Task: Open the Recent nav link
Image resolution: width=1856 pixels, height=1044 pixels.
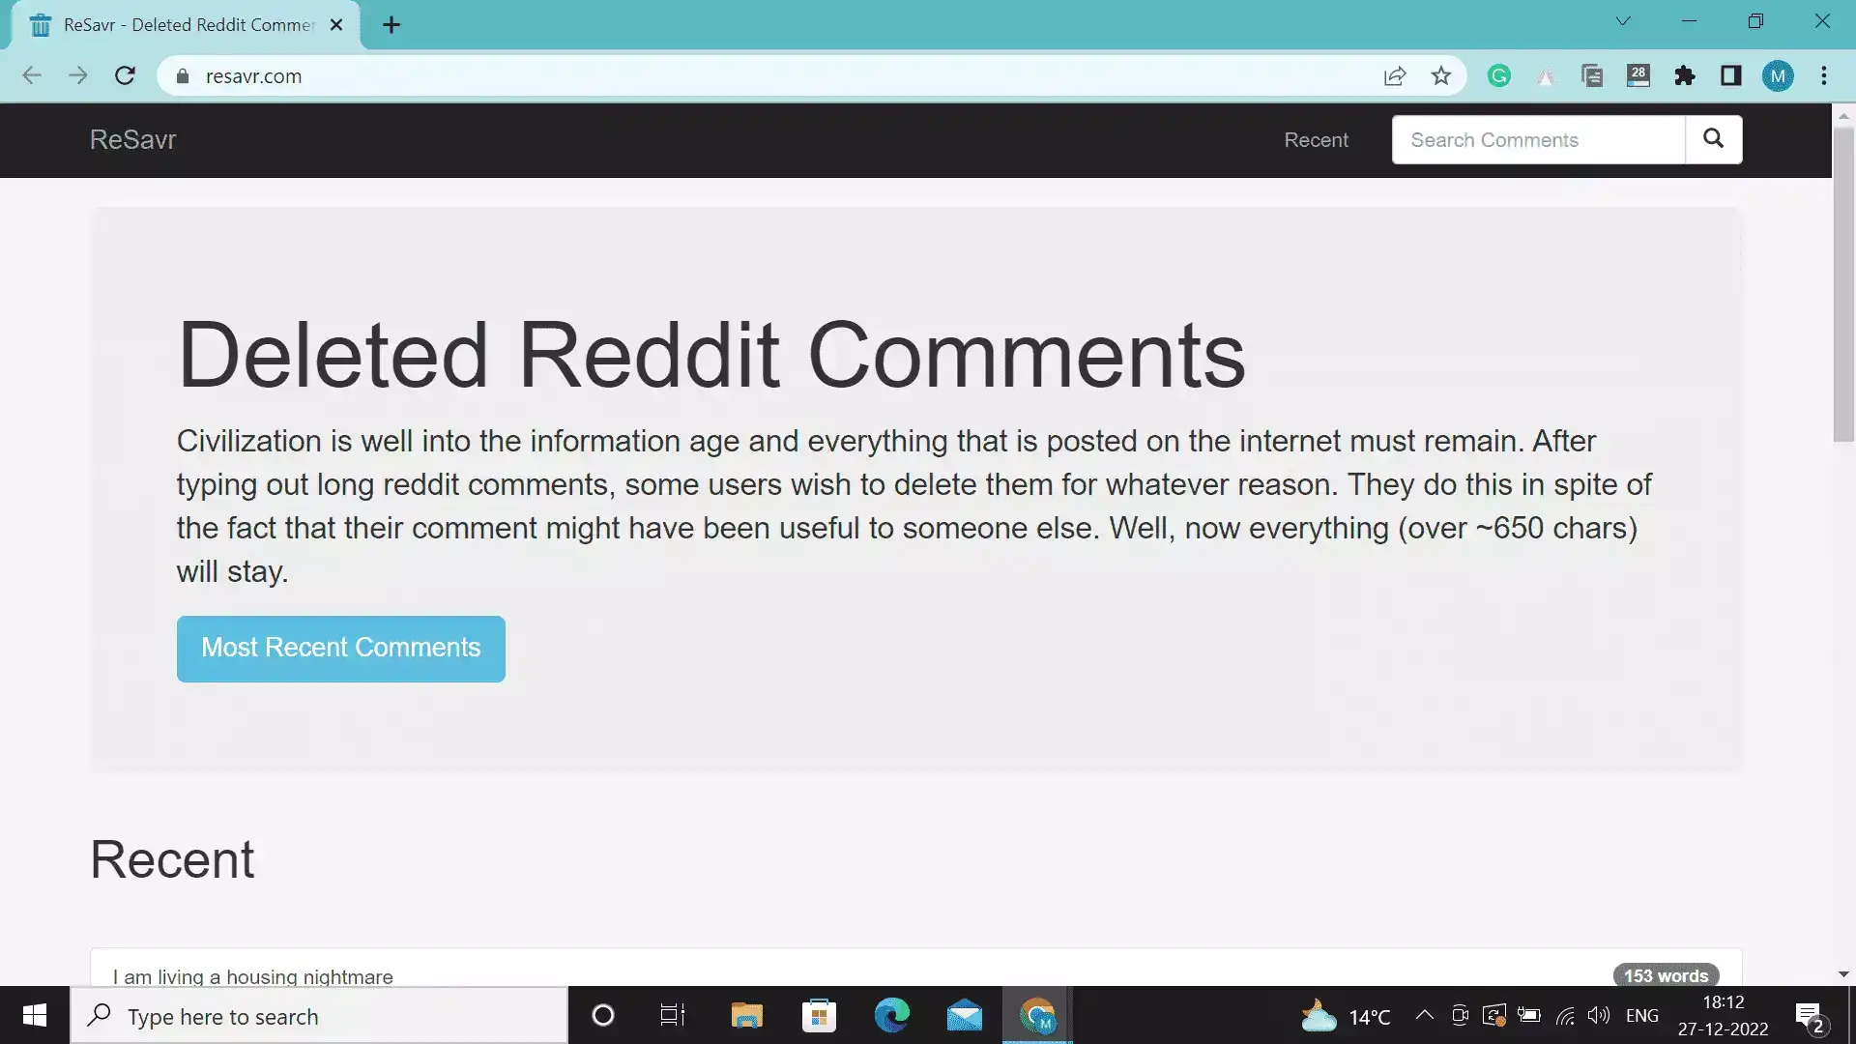Action: coord(1316,139)
